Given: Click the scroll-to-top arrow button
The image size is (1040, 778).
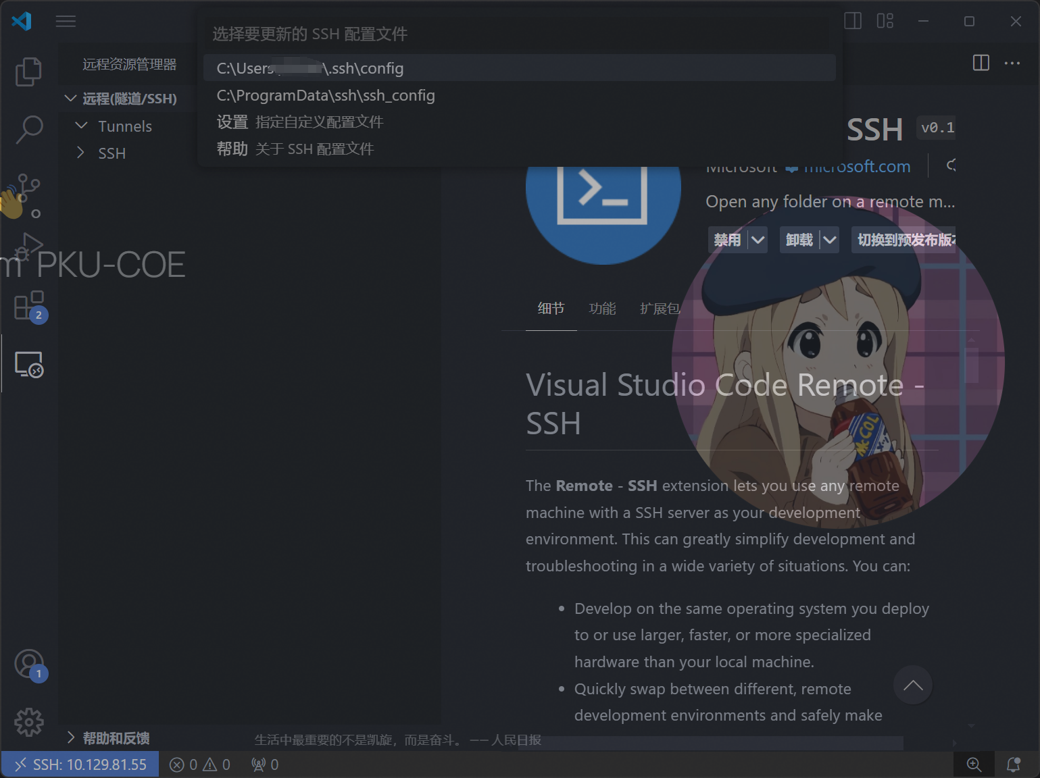Looking at the screenshot, I should pos(913,685).
